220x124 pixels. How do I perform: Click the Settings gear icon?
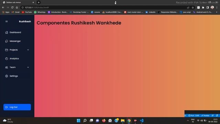7,76
